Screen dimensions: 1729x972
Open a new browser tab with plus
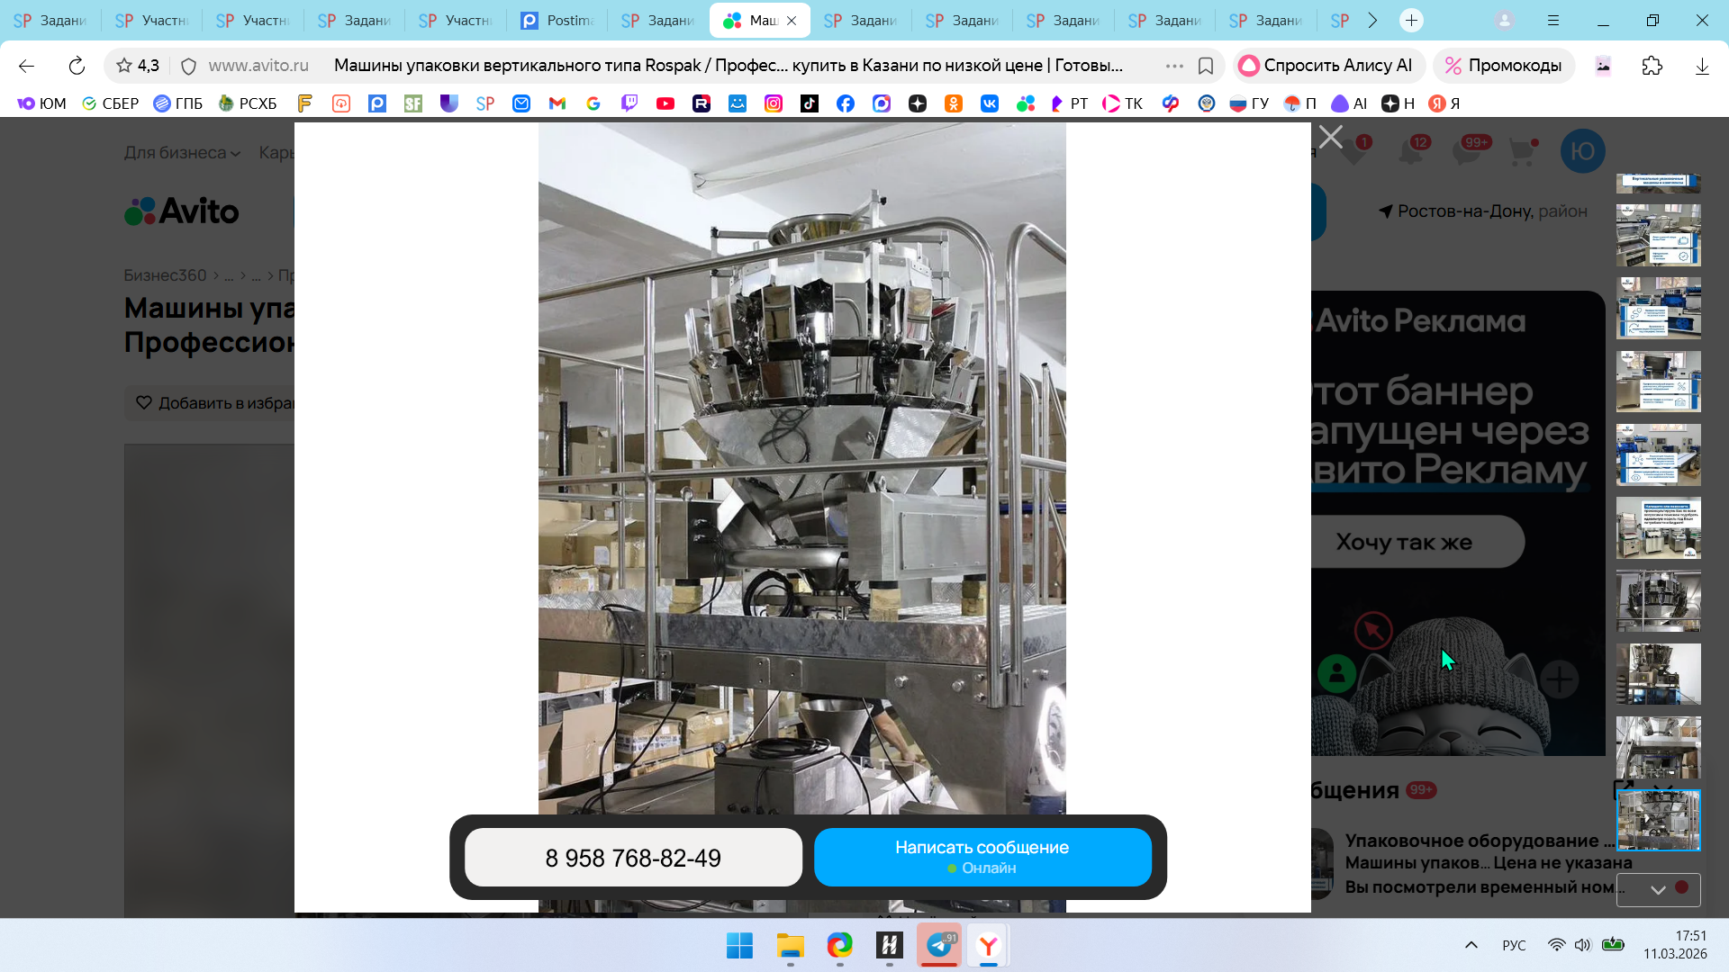point(1411,20)
